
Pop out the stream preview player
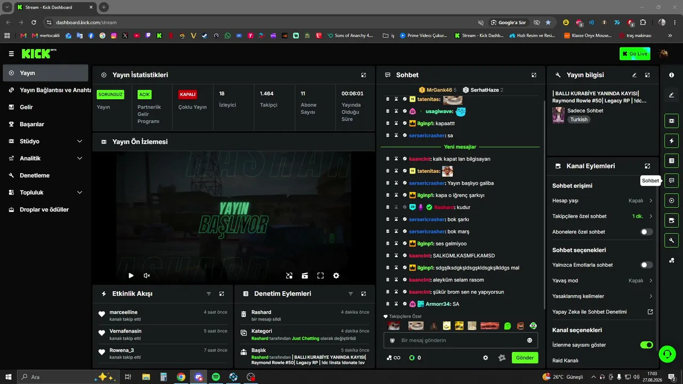289,276
